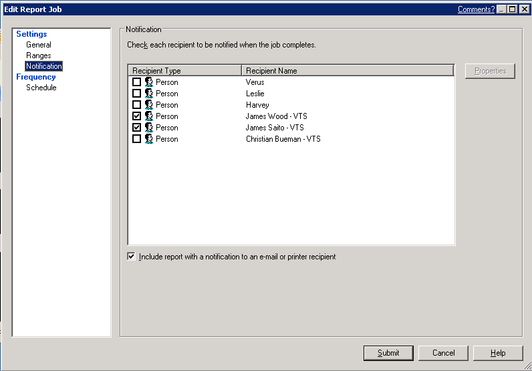Image resolution: width=532 pixels, height=371 pixels.
Task: Select Schedule under Frequency
Action: [41, 88]
